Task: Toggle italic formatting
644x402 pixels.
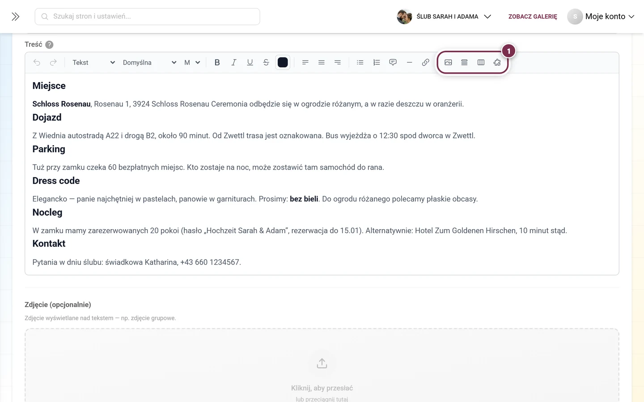Action: point(233,63)
